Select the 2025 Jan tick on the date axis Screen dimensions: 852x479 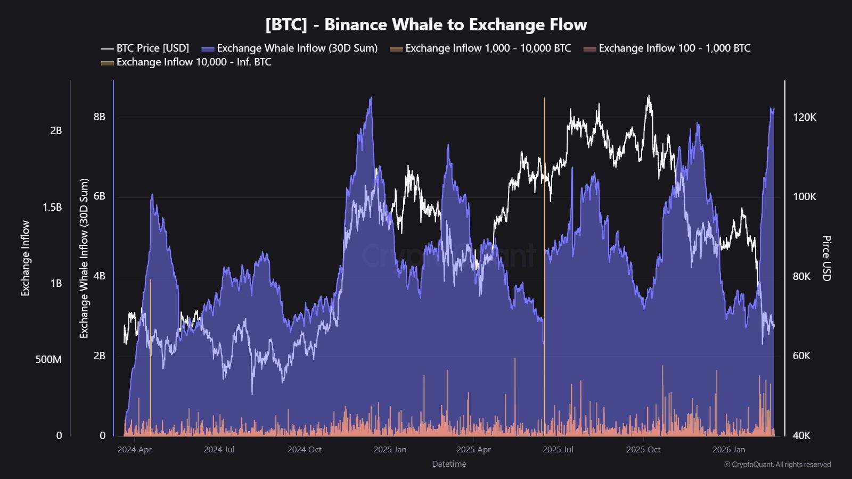coord(390,450)
